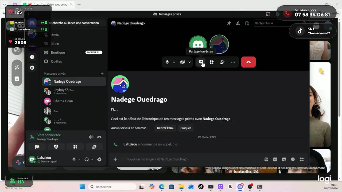The image size is (342, 192).
Task: Open apps launcher icon in message bar
Action: click(x=302, y=159)
